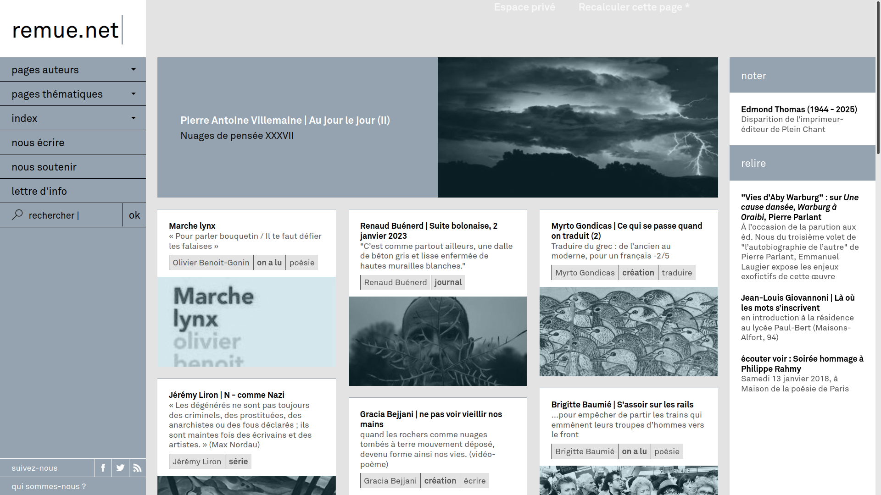The height and width of the screenshot is (495, 881).
Task: Expand the pages thématiques dropdown arrow
Action: click(x=134, y=94)
